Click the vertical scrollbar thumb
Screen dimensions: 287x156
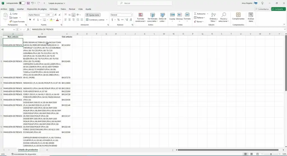pos(286,63)
